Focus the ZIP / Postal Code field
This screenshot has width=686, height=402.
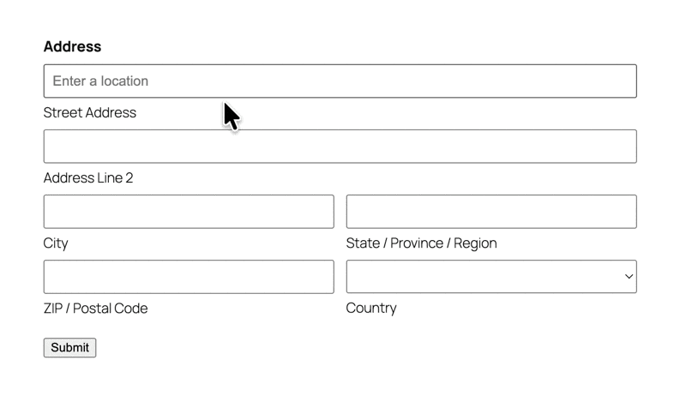[x=189, y=277]
